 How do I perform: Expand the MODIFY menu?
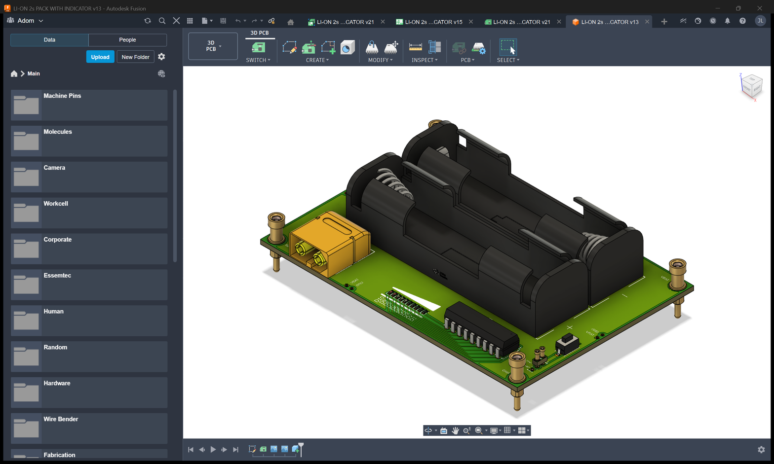pyautogui.click(x=381, y=60)
